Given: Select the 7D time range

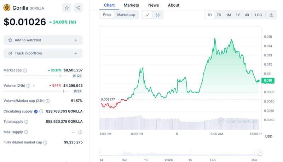Looking at the screenshot, I should 219,15.
